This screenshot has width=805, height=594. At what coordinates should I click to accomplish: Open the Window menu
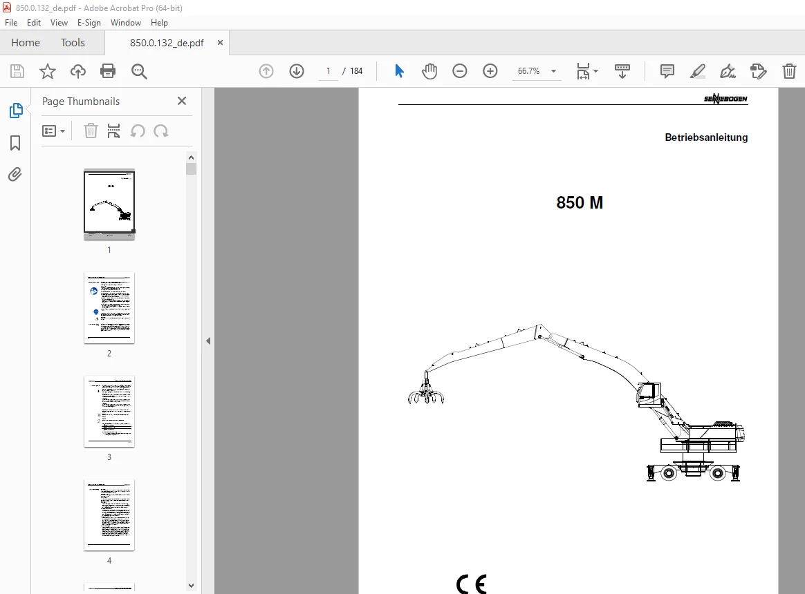point(126,23)
